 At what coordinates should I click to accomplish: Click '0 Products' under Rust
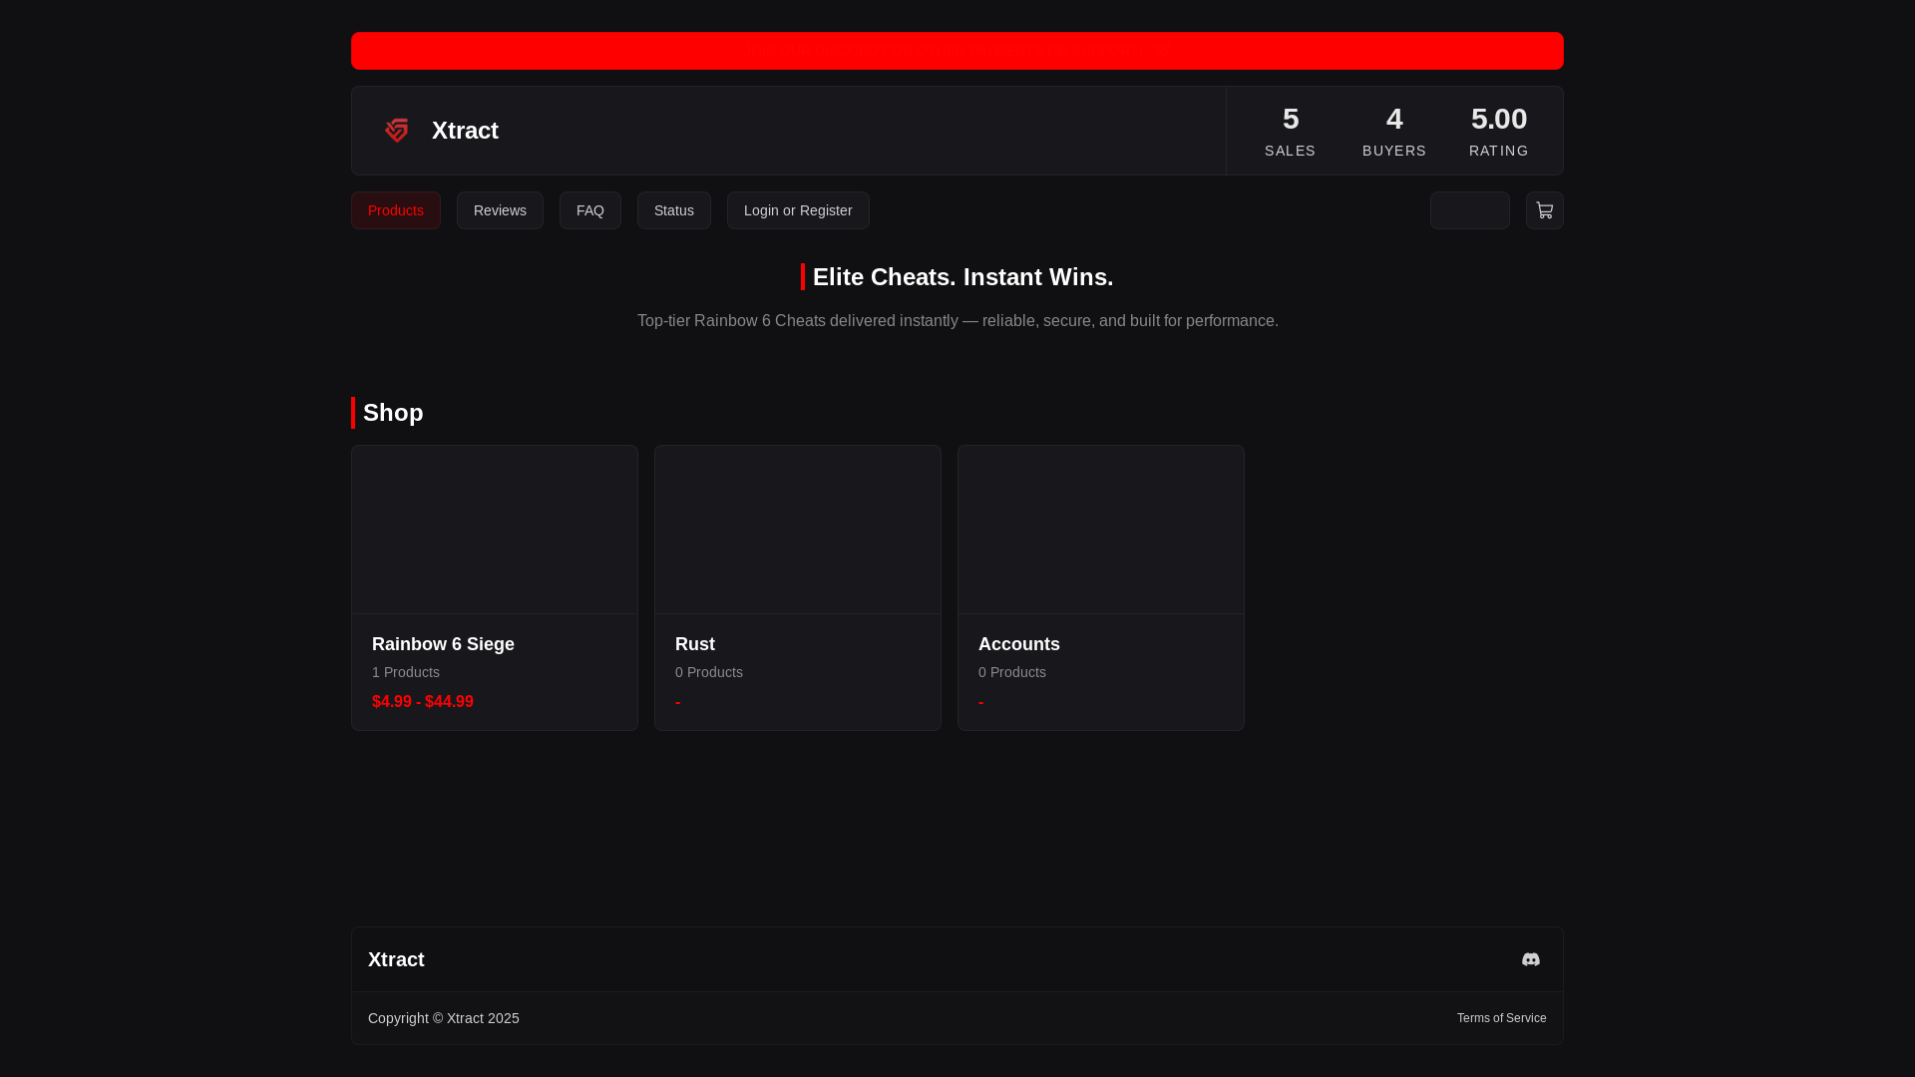[709, 672]
